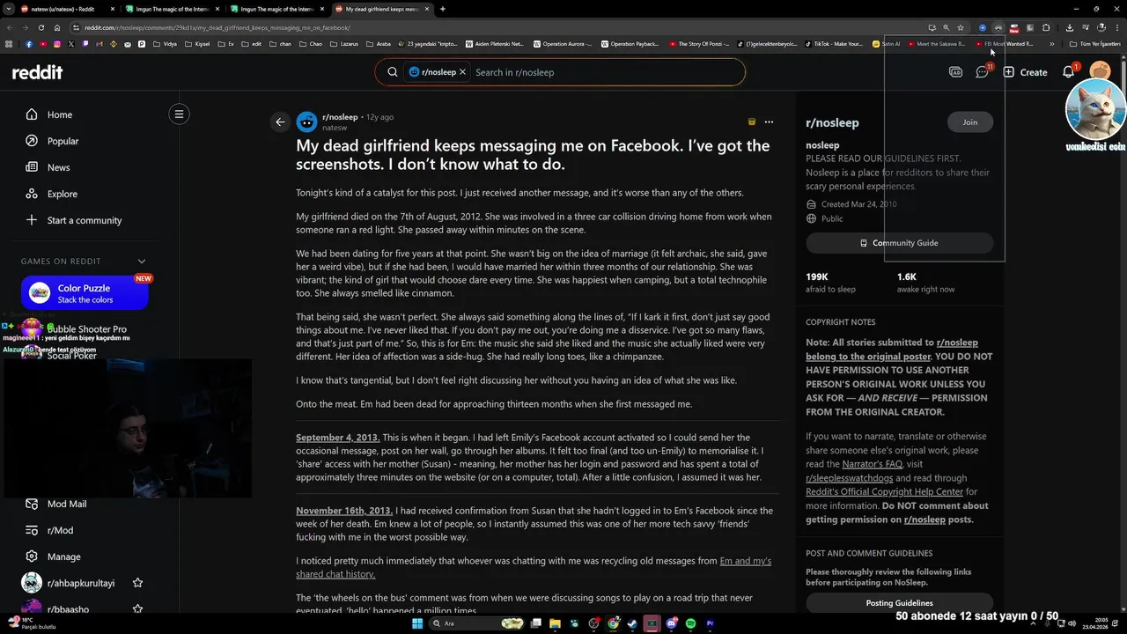The image size is (1127, 634).
Task: Open the Tüm Yer İşaretleri folder
Action: click(x=1094, y=43)
